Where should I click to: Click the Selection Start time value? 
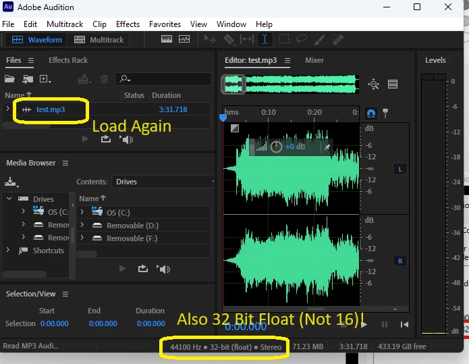[55, 323]
